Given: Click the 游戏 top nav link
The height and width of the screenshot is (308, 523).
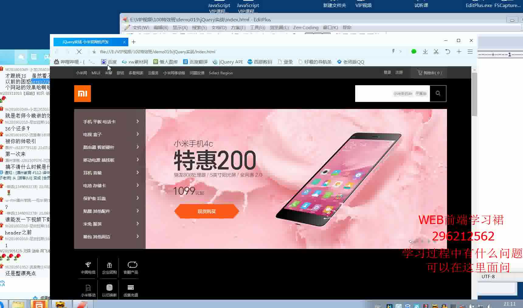Looking at the screenshot, I should point(120,73).
